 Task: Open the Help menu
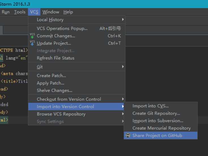68,12
